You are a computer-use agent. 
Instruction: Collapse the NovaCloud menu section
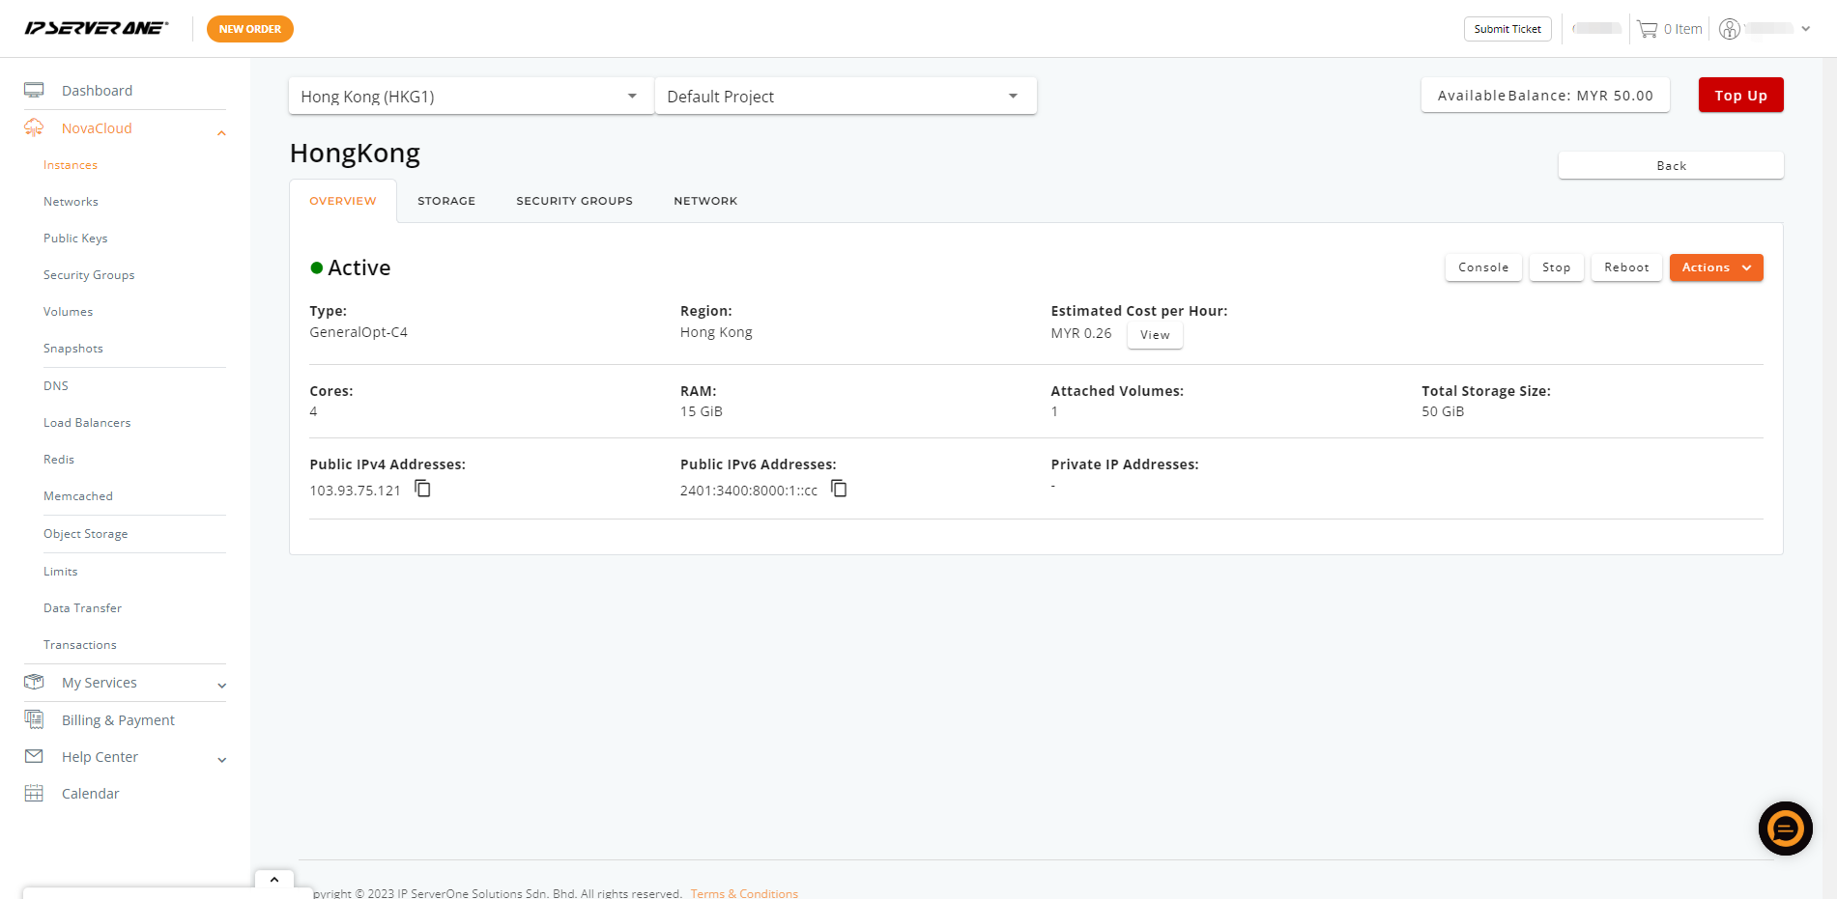click(x=221, y=133)
